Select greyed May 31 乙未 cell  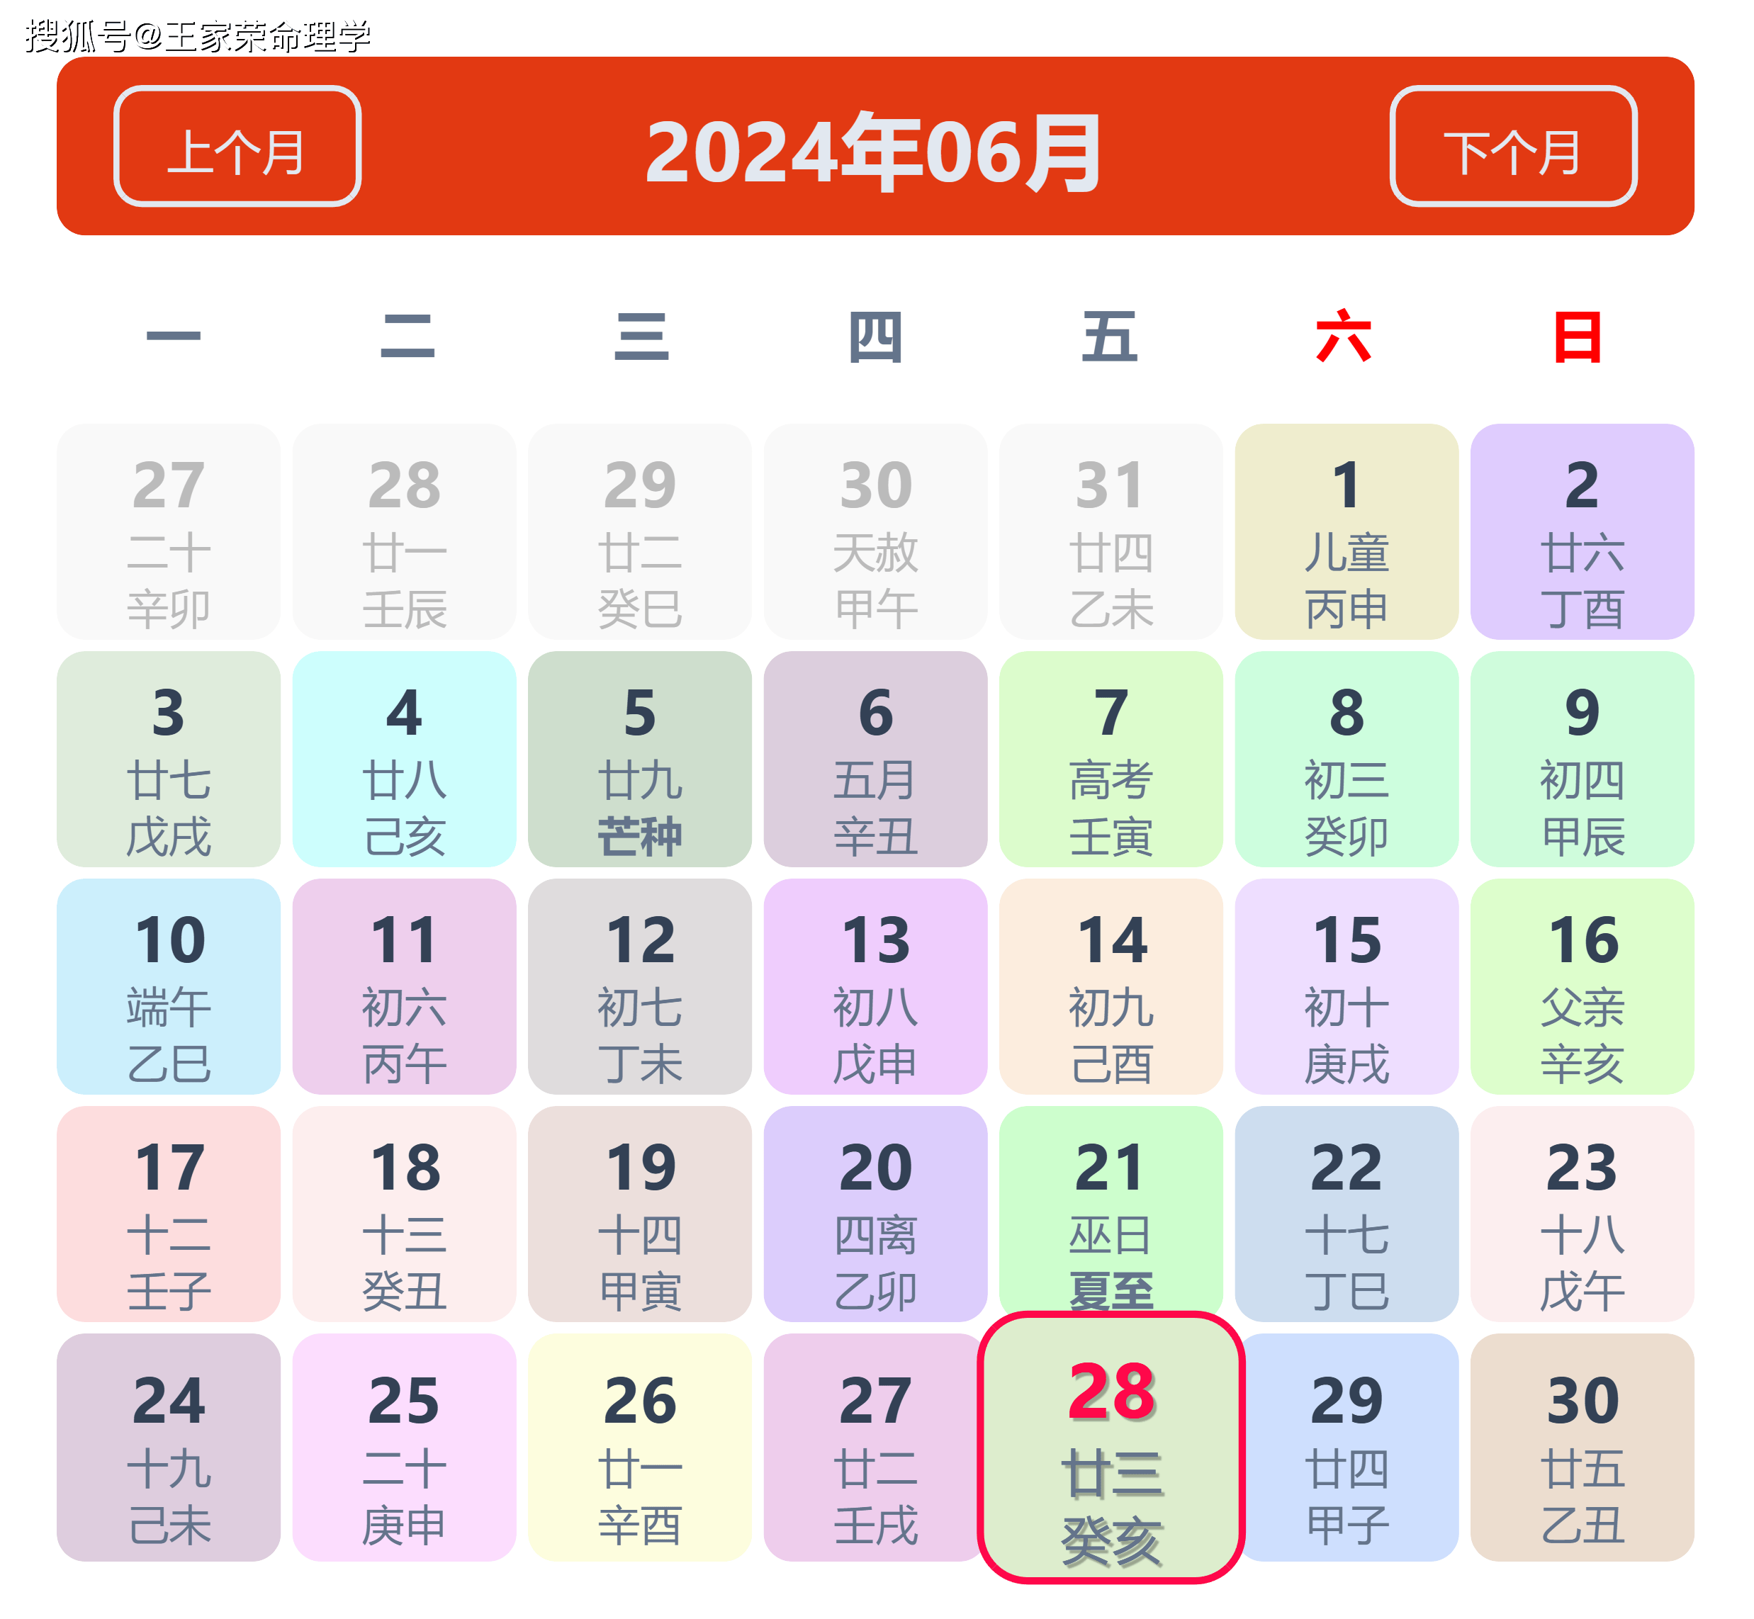click(x=1111, y=532)
